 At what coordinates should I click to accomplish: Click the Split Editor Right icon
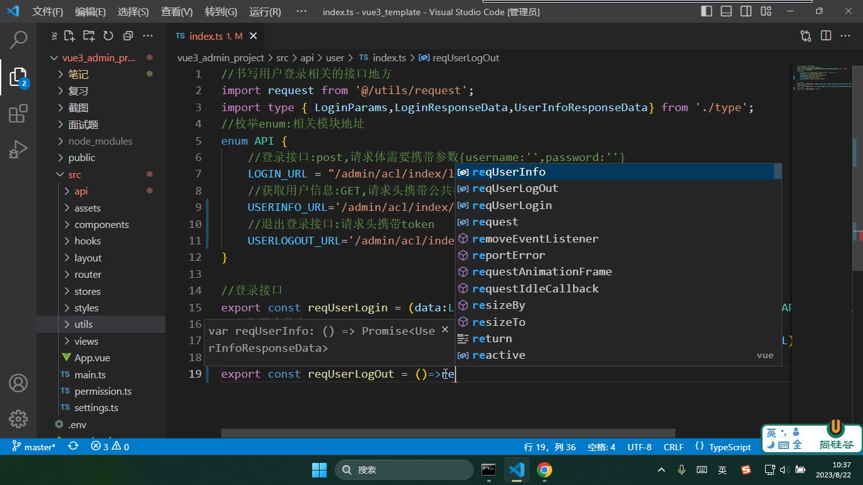[826, 36]
